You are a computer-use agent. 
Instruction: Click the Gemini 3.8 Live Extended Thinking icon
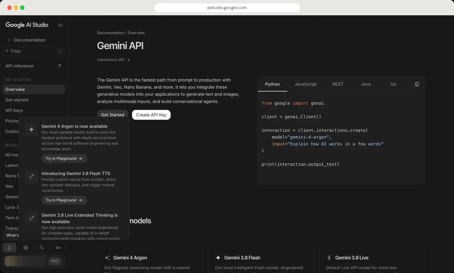click(x=31, y=219)
